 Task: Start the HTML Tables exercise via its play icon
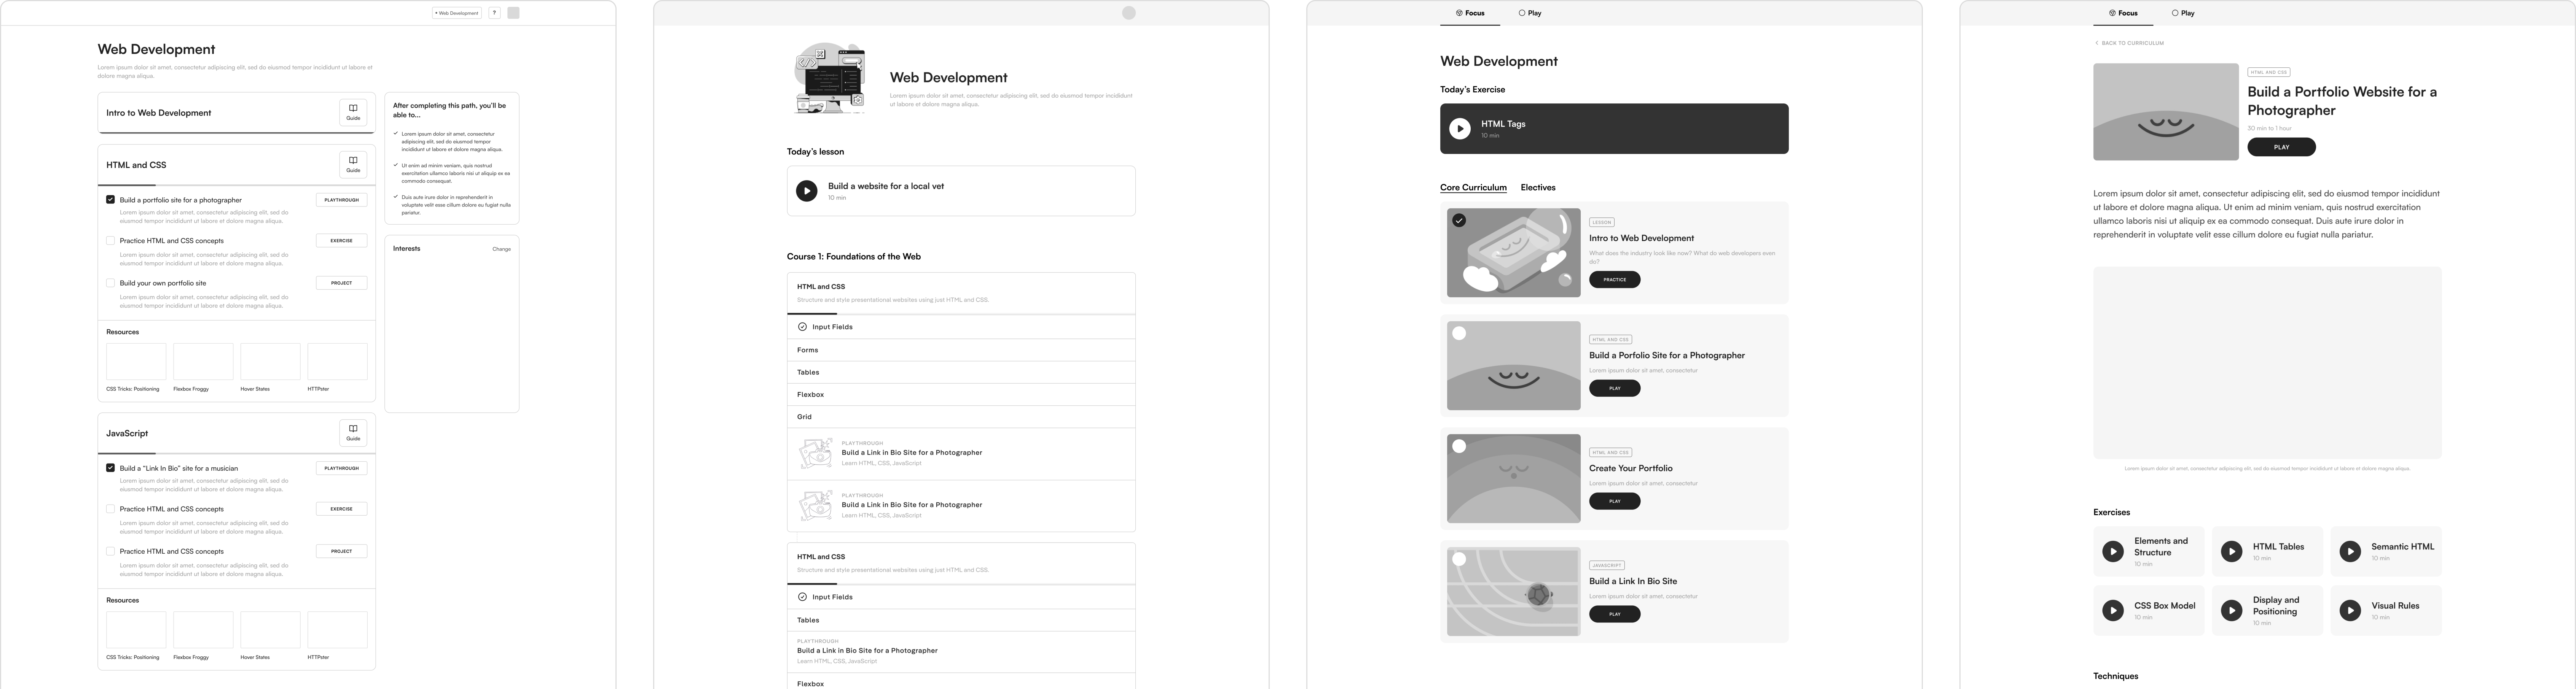coord(2232,552)
